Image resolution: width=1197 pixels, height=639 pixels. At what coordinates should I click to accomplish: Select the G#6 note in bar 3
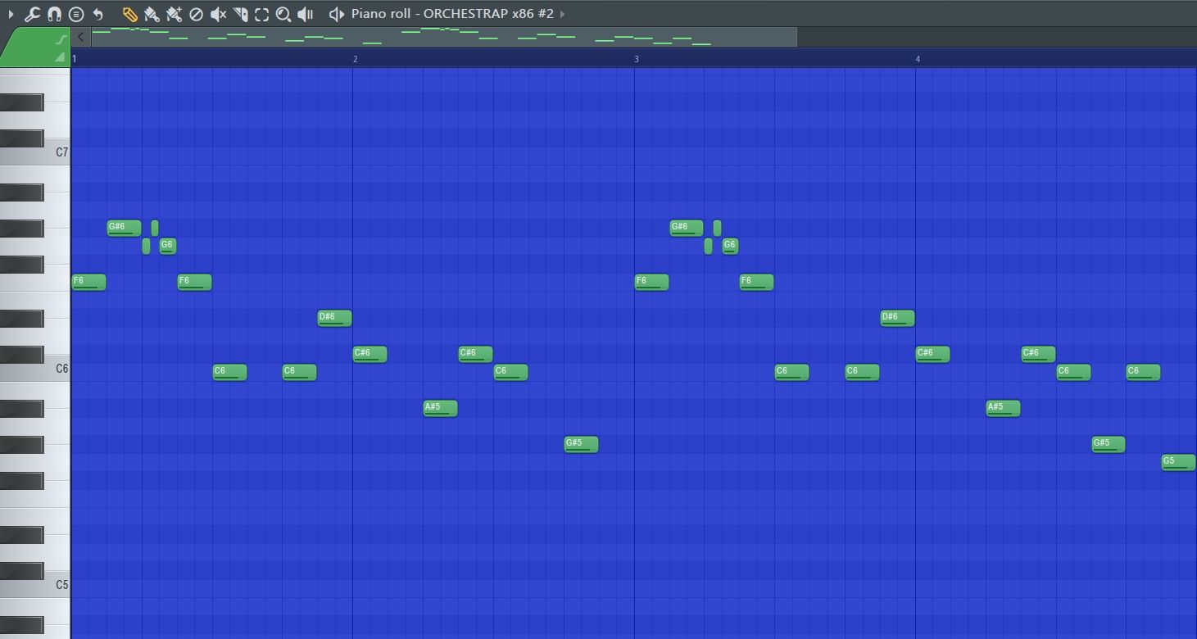coord(687,228)
